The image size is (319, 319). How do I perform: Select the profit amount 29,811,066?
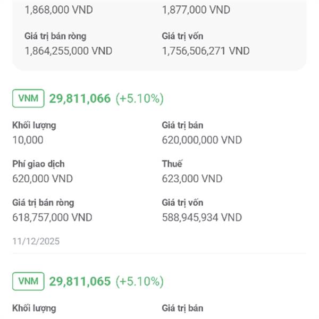(80, 98)
